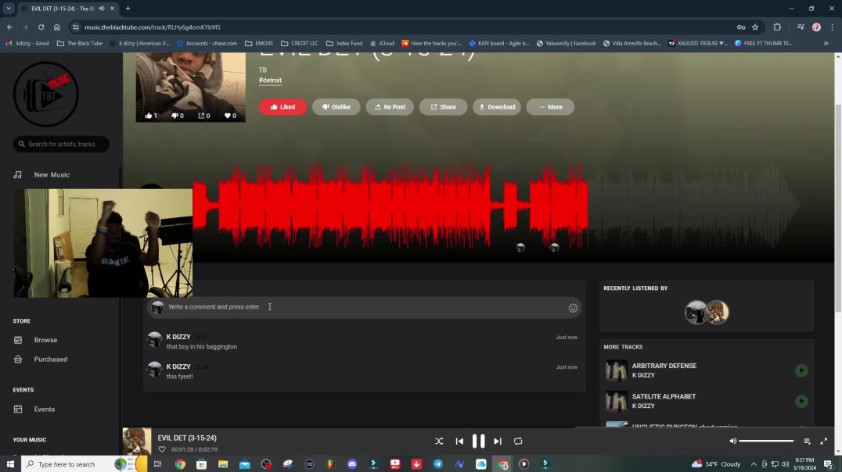Skip to the next track
The image size is (842, 472).
click(498, 441)
